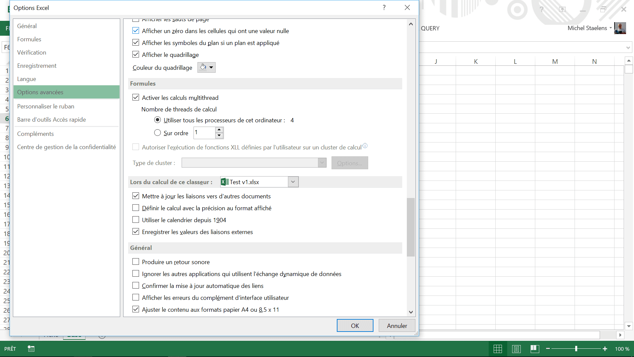
Task: Open the Couleur du quadrillage color dropdown
Action: pos(206,67)
